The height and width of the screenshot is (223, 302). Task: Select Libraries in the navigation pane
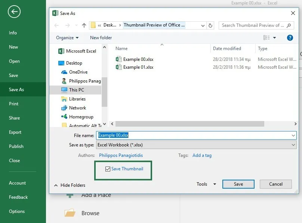point(73,99)
